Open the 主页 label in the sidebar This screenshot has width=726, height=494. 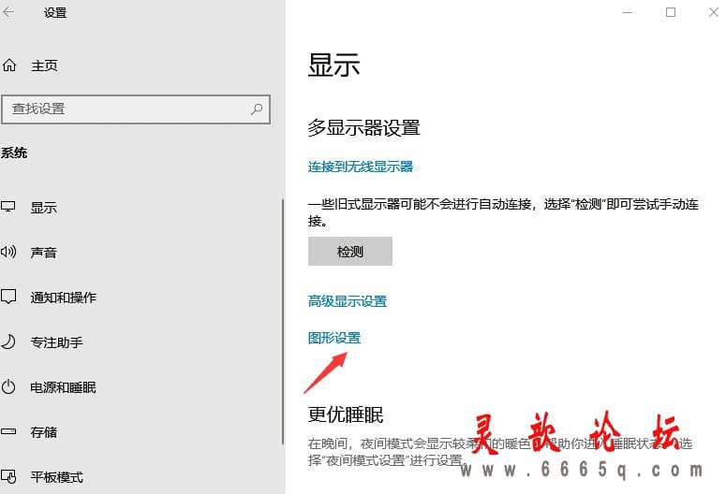(x=44, y=65)
